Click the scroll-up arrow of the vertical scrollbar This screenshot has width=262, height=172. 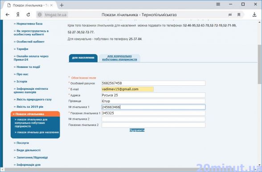[x=259, y=22]
